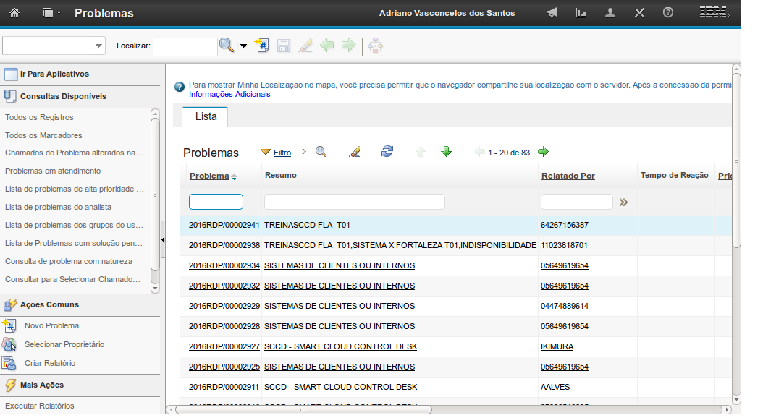Open the bulletin board megaphone icon

click(x=552, y=13)
